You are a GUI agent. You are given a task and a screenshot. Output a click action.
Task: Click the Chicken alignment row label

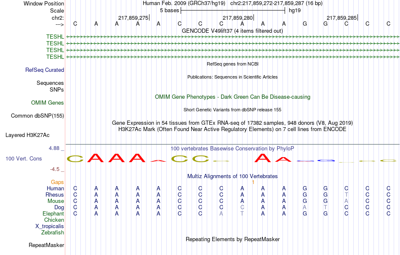[x=54, y=220]
